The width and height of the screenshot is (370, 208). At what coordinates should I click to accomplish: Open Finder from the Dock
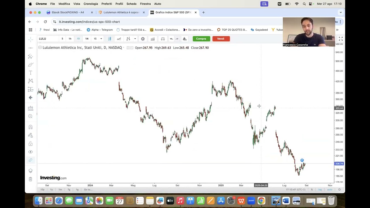point(38,200)
